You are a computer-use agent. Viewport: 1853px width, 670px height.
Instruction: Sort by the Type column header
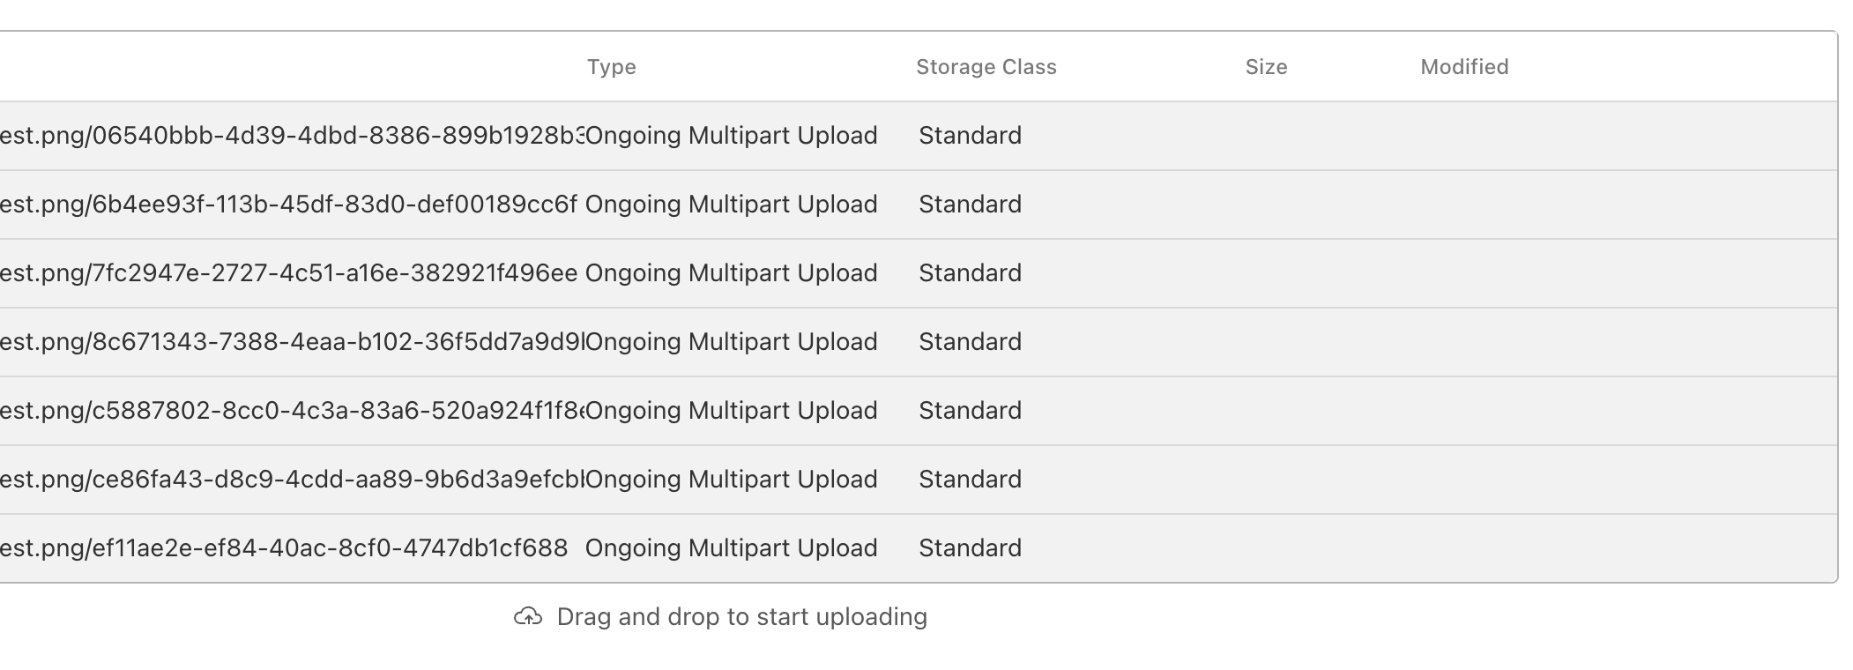[x=611, y=67]
